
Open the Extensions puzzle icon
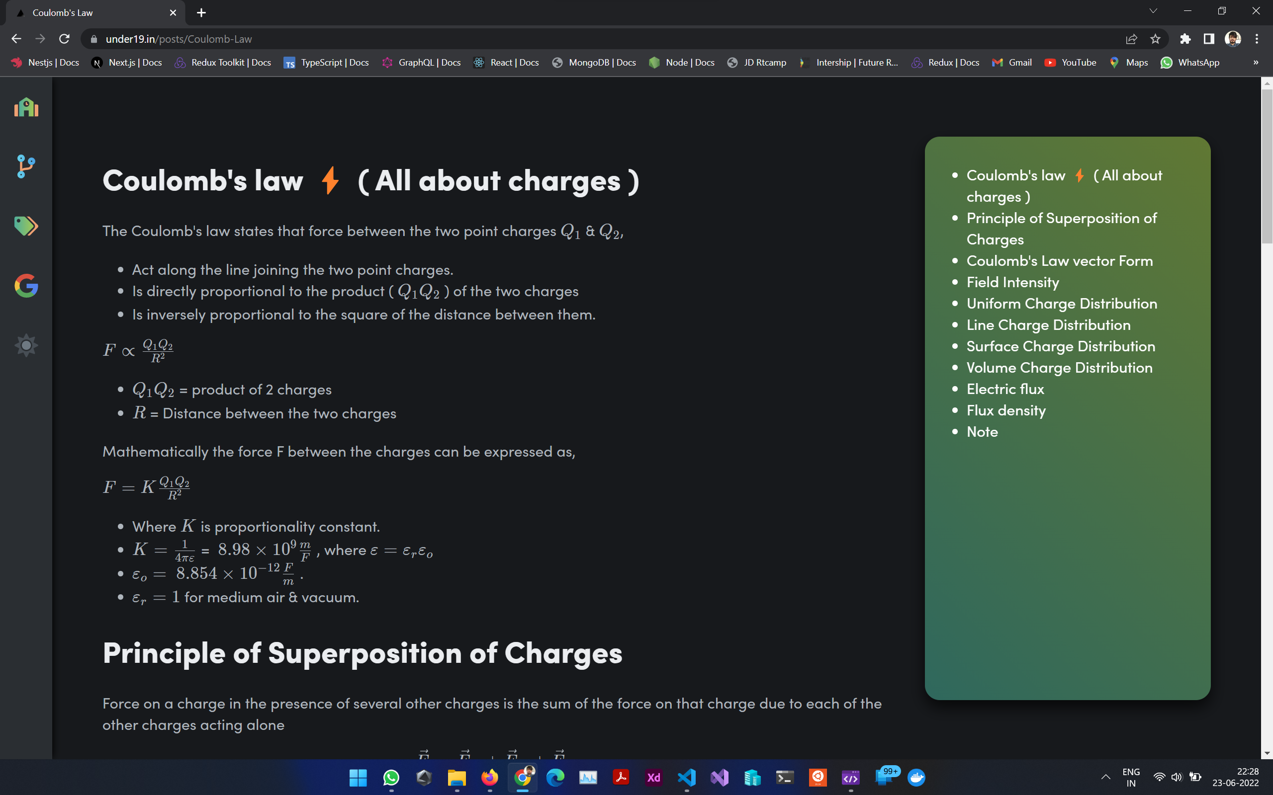click(1185, 39)
